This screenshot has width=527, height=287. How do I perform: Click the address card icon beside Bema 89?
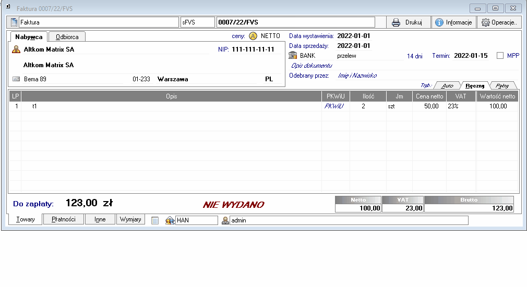pos(16,79)
